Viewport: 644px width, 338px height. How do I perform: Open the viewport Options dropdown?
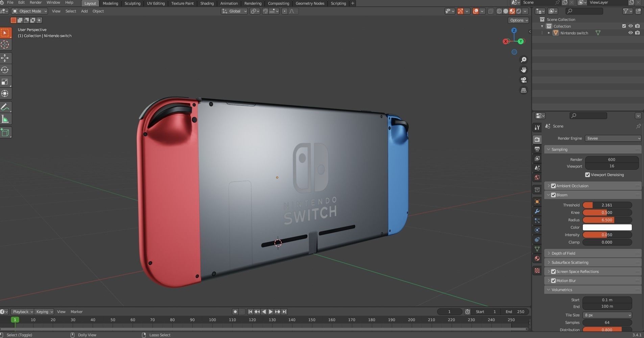click(x=518, y=20)
